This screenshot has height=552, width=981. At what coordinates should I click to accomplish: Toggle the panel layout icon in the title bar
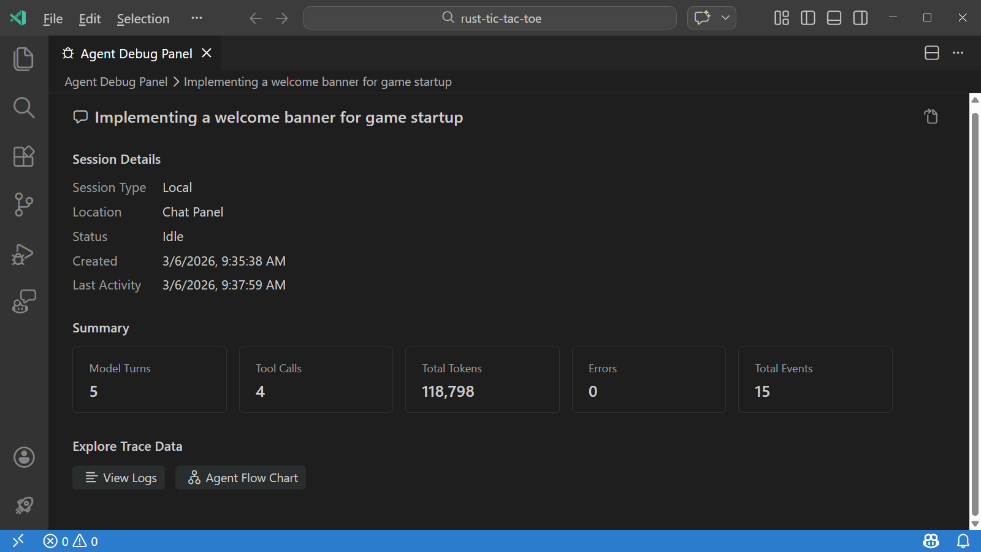[833, 18]
